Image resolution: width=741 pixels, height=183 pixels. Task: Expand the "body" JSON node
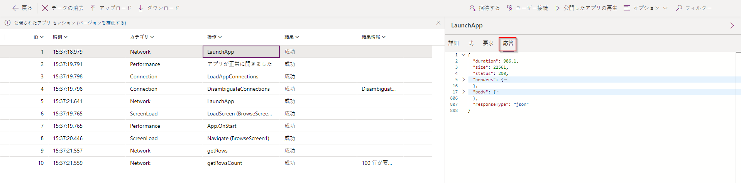(x=464, y=92)
